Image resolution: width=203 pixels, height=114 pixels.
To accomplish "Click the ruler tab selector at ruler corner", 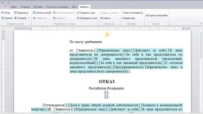I will [3, 28].
